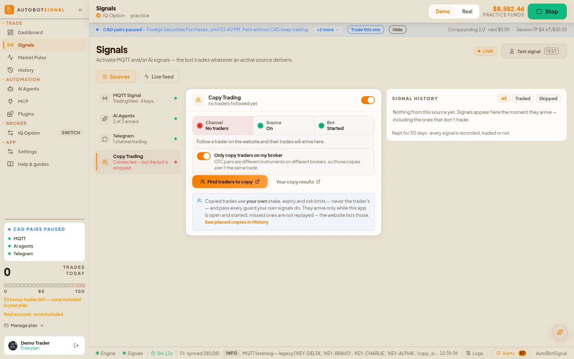Toggle Only copy traders on my broker
This screenshot has width=574, height=359.
(203, 156)
